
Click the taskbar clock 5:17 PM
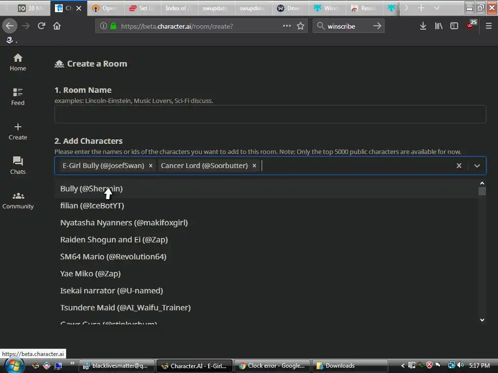479,365
